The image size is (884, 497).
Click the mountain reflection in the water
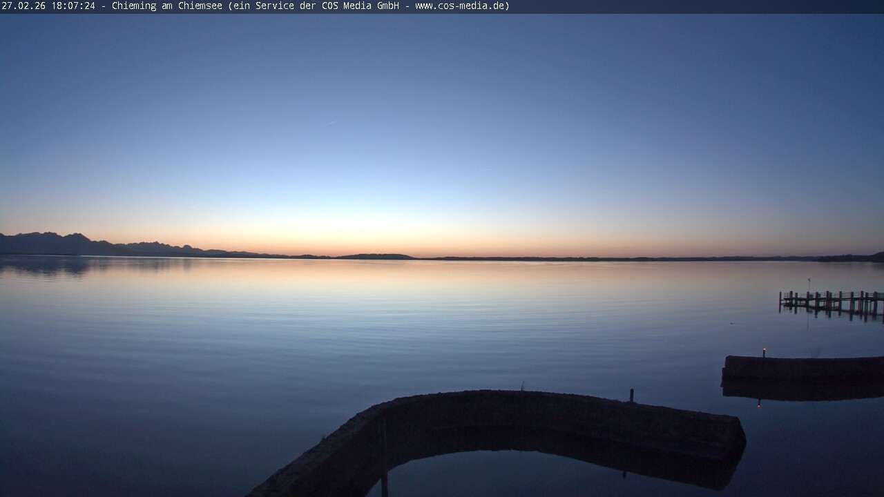[55, 266]
